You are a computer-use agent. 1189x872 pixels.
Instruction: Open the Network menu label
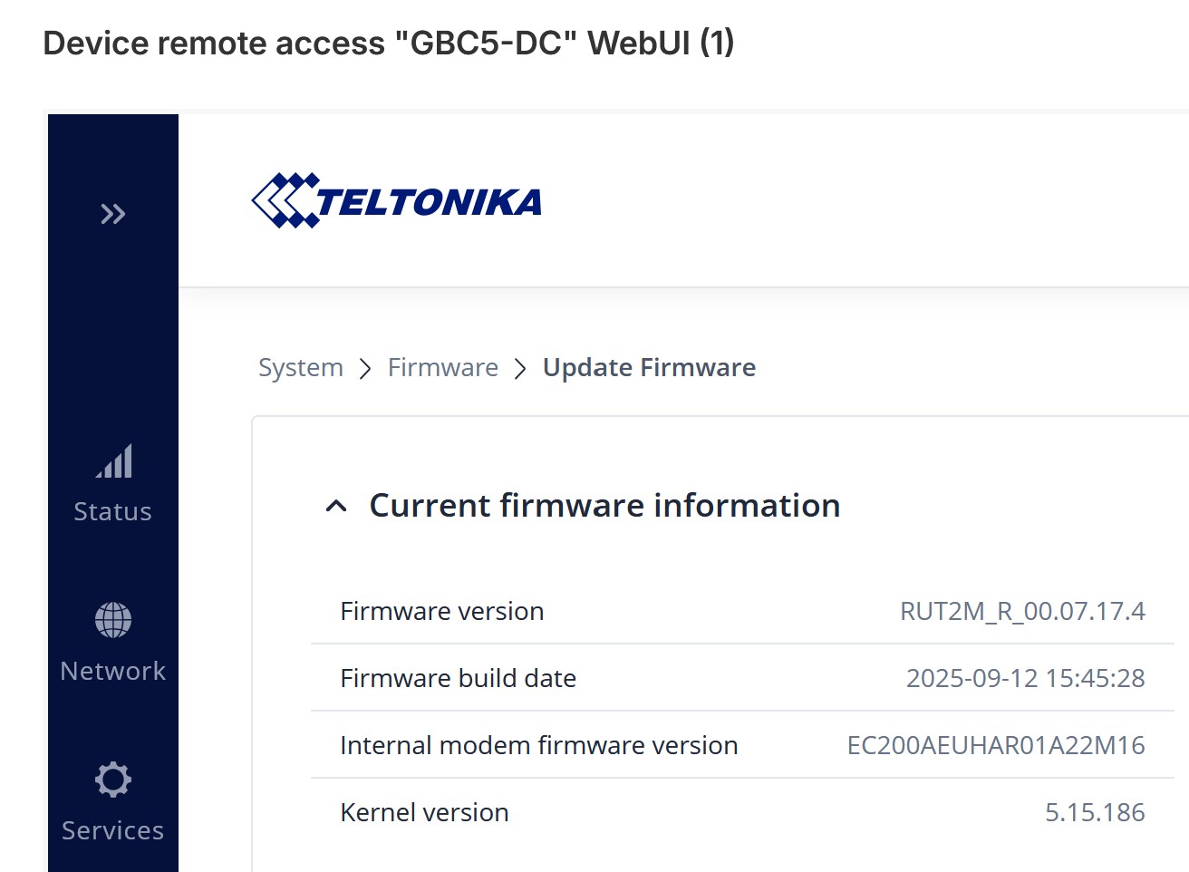112,671
